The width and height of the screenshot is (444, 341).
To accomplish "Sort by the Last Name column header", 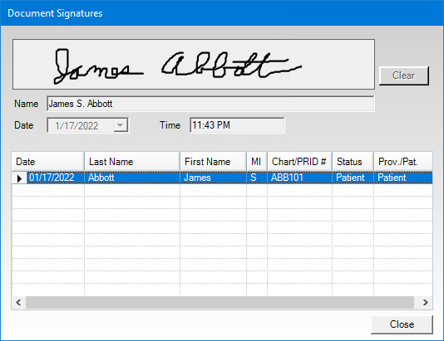I will pyautogui.click(x=132, y=162).
